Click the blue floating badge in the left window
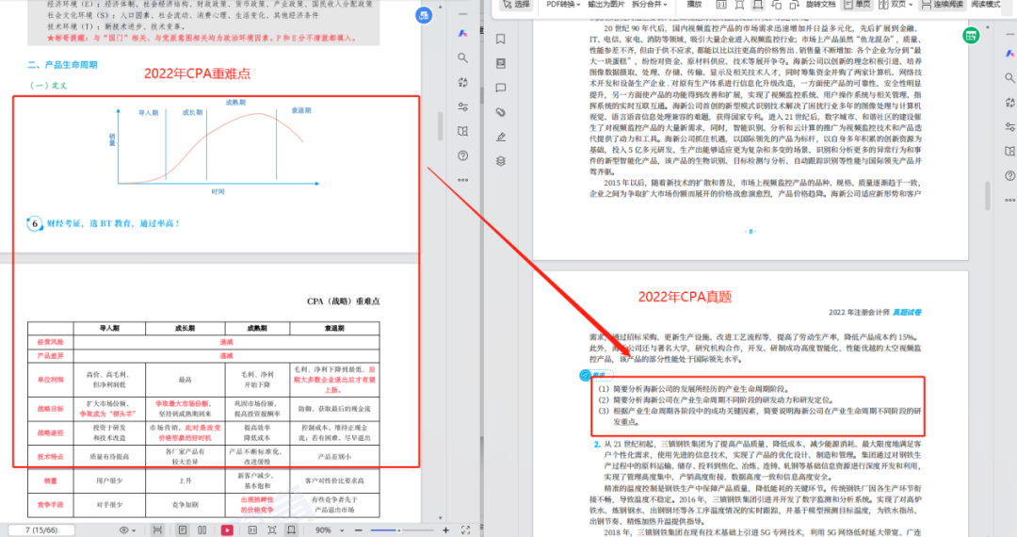The height and width of the screenshot is (537, 1017). [424, 16]
